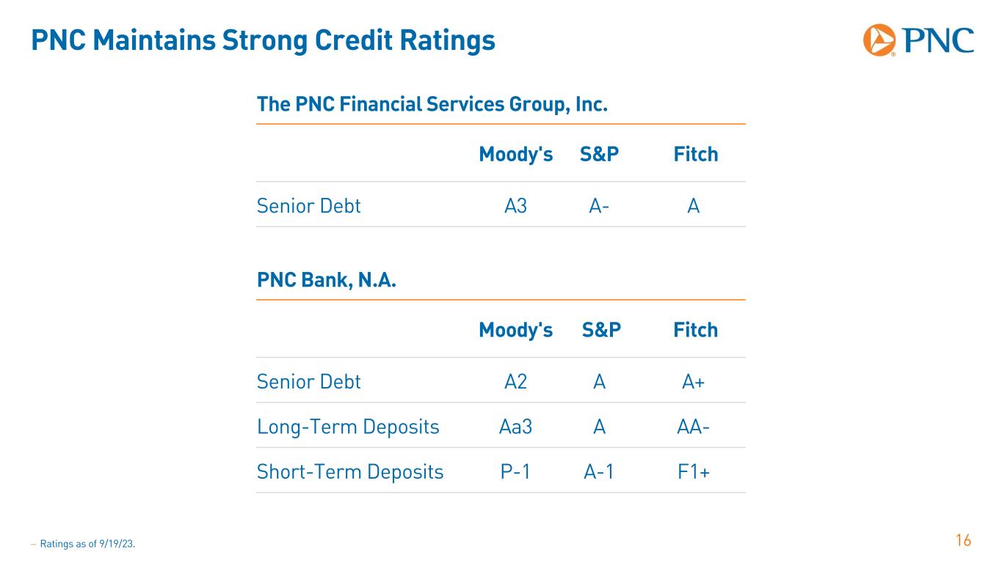Click "The PNC Financial Services Group, Inc." heading
The image size is (1002, 563).
432,105
